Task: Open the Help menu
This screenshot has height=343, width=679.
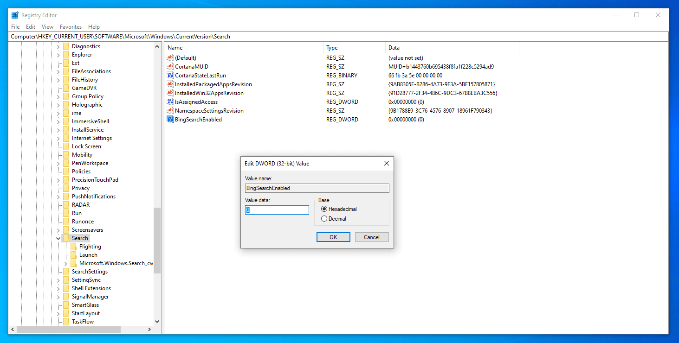Action: tap(94, 27)
